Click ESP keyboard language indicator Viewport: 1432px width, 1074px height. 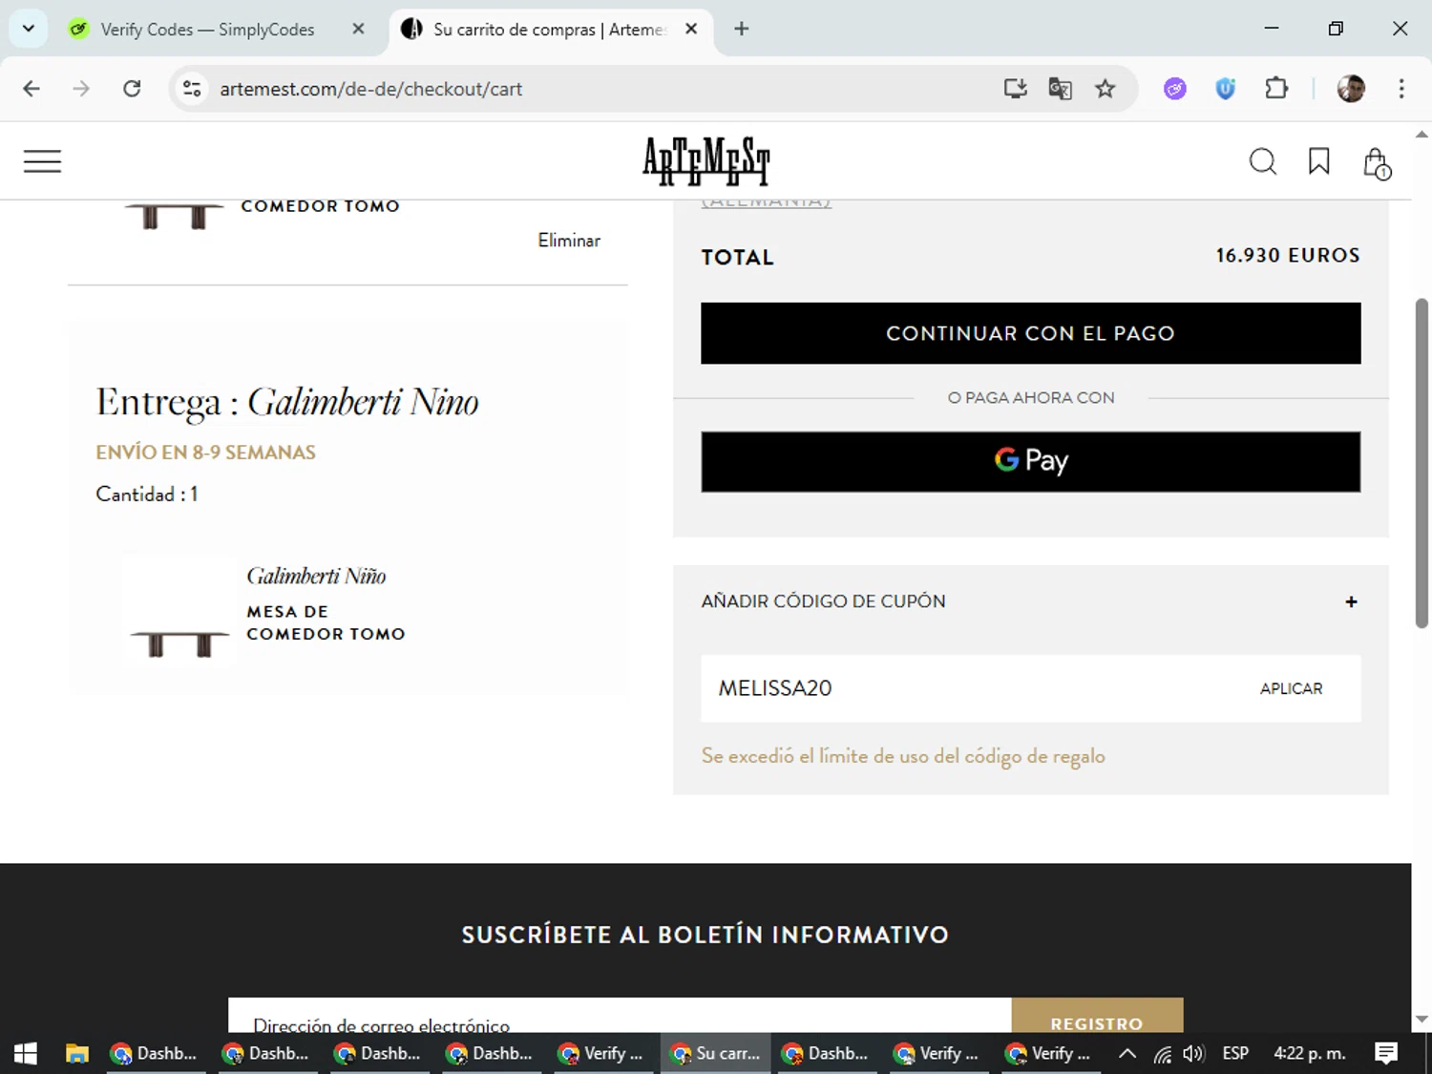pos(1235,1053)
